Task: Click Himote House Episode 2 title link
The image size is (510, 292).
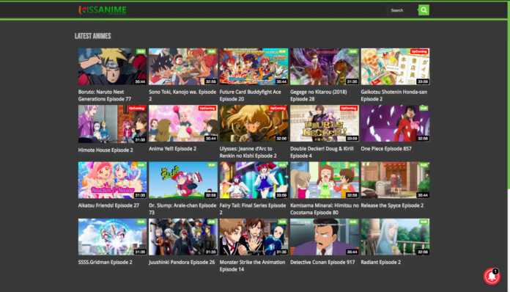Action: tap(106, 150)
